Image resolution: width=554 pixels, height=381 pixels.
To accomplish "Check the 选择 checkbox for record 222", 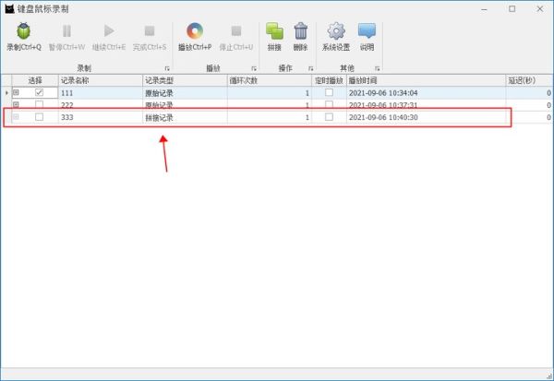I will pyautogui.click(x=39, y=104).
